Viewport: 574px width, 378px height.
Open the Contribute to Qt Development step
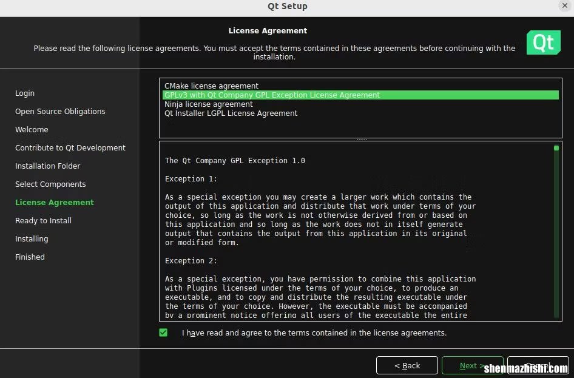coord(70,147)
